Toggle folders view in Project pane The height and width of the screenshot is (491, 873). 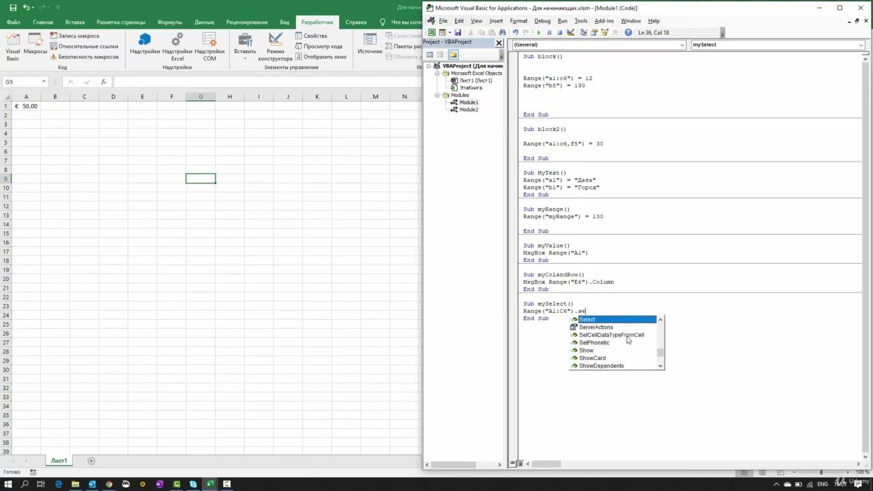(x=453, y=55)
